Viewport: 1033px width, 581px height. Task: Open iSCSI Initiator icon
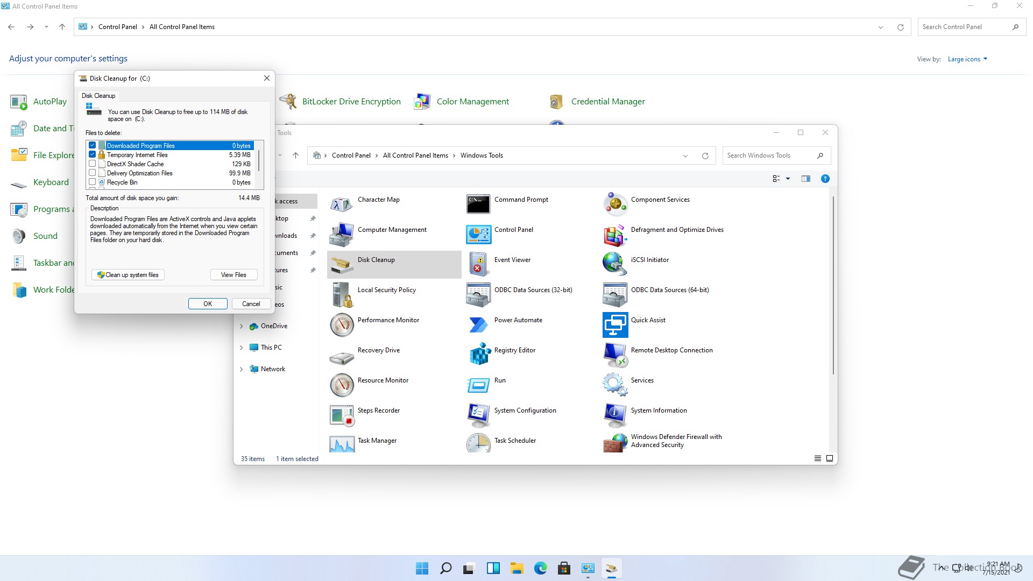coord(615,265)
